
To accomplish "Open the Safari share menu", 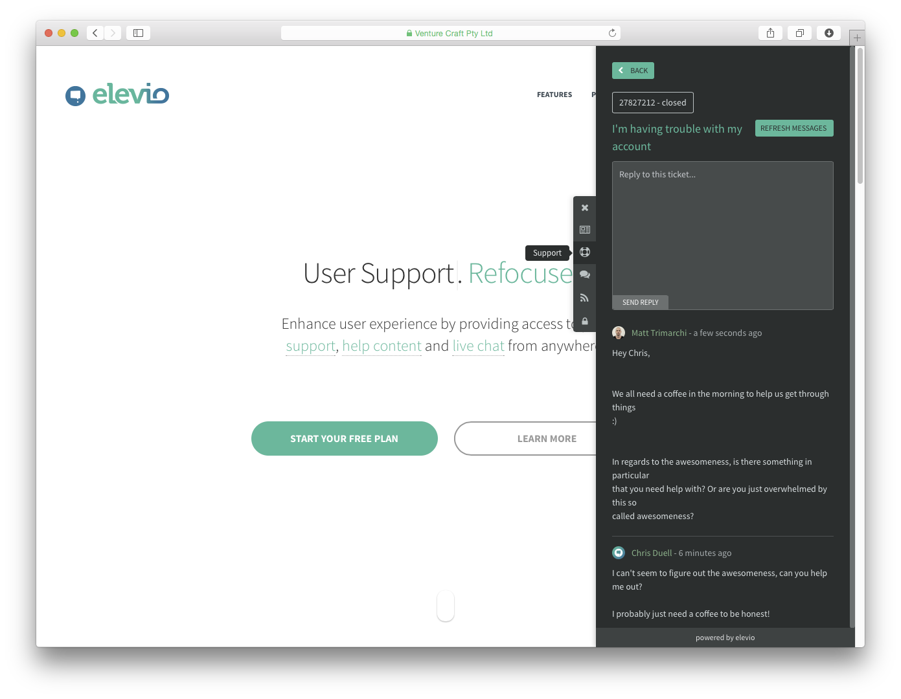I will [770, 33].
